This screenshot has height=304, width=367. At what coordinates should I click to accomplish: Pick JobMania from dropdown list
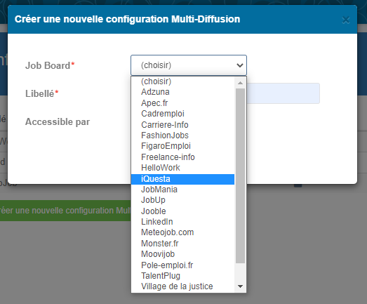click(182, 190)
